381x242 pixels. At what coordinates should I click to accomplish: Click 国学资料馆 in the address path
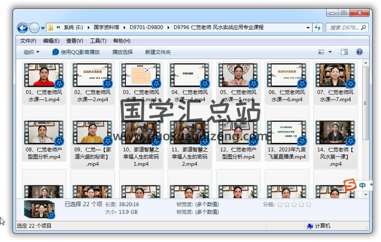tap(106, 27)
